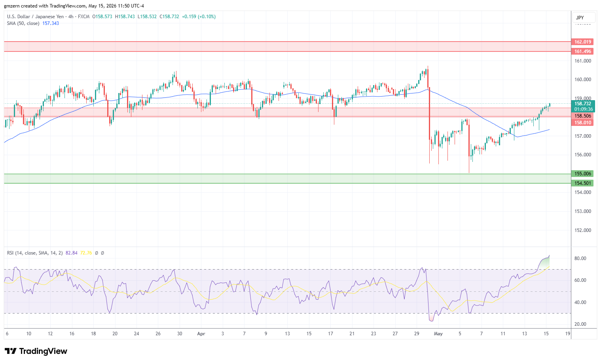Click the May label on time axis
Screen dimensions: 601x363
438,334
